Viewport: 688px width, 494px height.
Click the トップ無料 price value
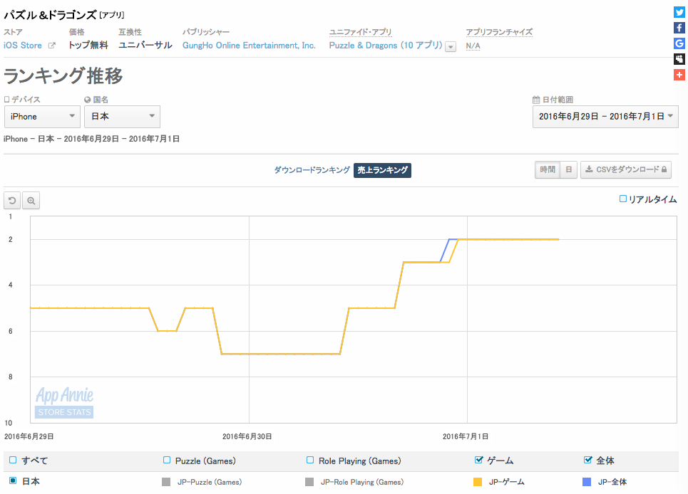coord(88,45)
